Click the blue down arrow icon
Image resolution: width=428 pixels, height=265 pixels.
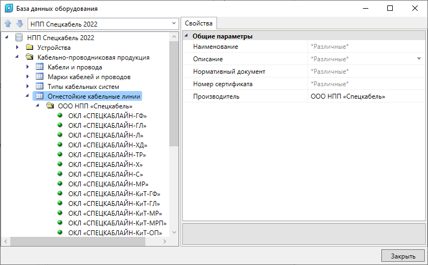point(20,24)
